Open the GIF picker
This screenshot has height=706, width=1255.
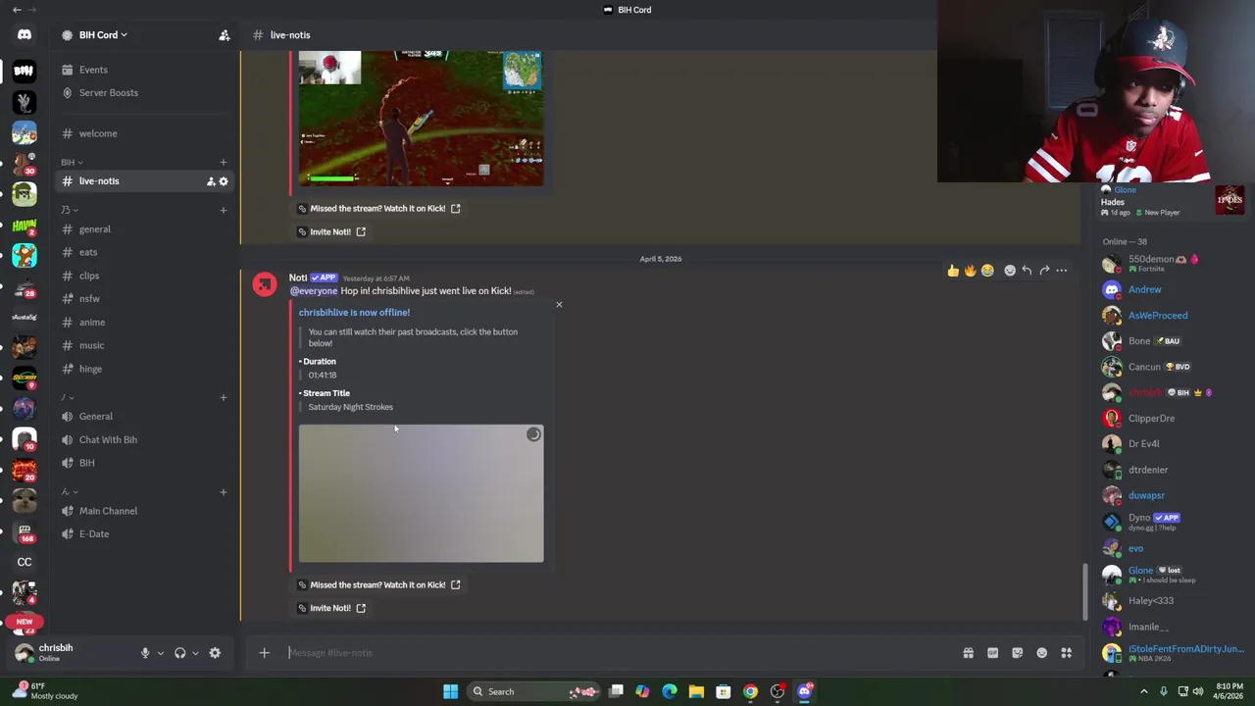point(992,653)
